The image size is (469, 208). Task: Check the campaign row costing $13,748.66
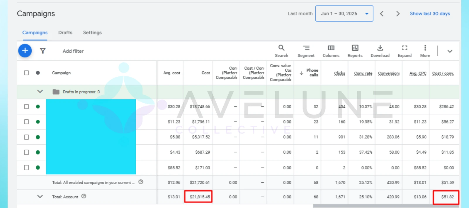click(x=26, y=106)
